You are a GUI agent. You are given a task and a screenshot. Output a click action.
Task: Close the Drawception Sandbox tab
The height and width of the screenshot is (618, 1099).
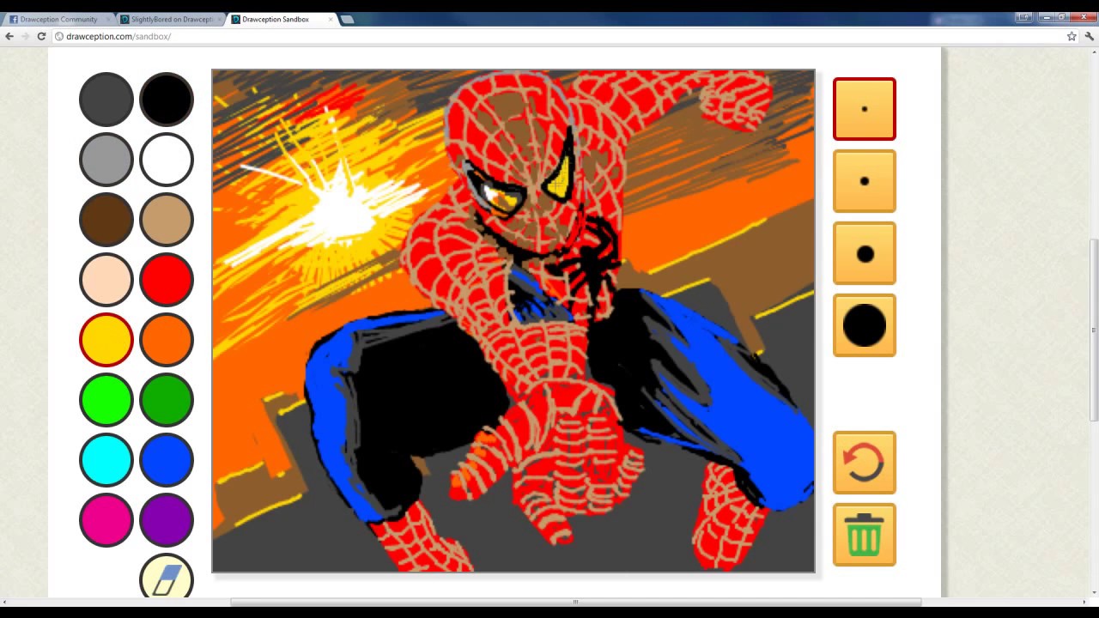pyautogui.click(x=331, y=19)
